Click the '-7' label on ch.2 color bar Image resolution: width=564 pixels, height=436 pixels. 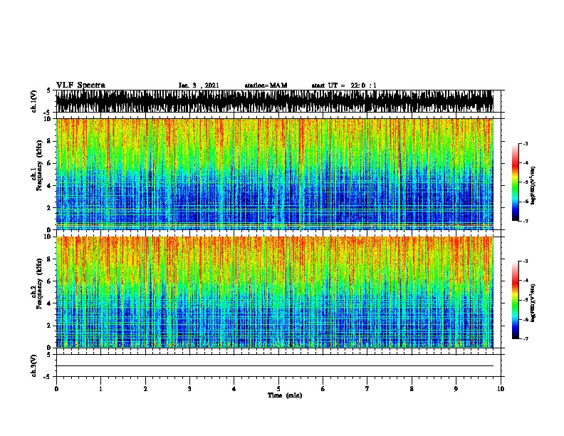pyautogui.click(x=525, y=338)
